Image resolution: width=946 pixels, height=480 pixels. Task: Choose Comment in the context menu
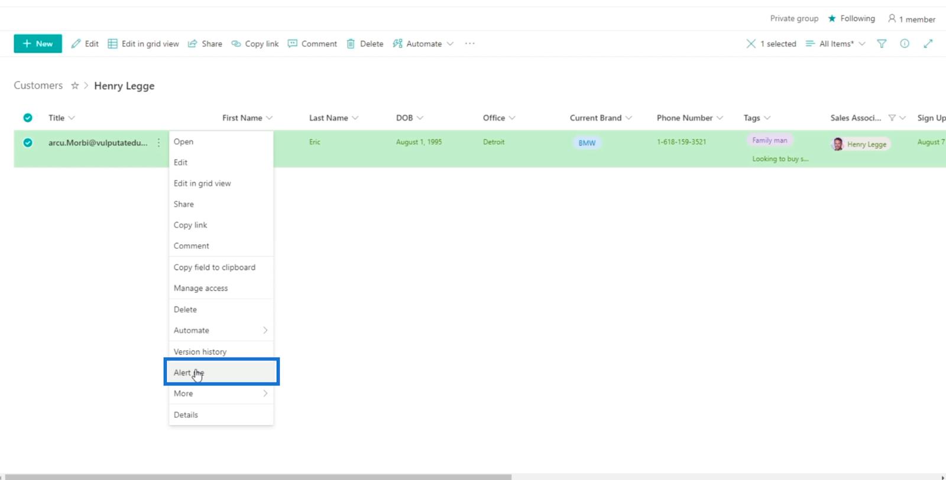221,246
